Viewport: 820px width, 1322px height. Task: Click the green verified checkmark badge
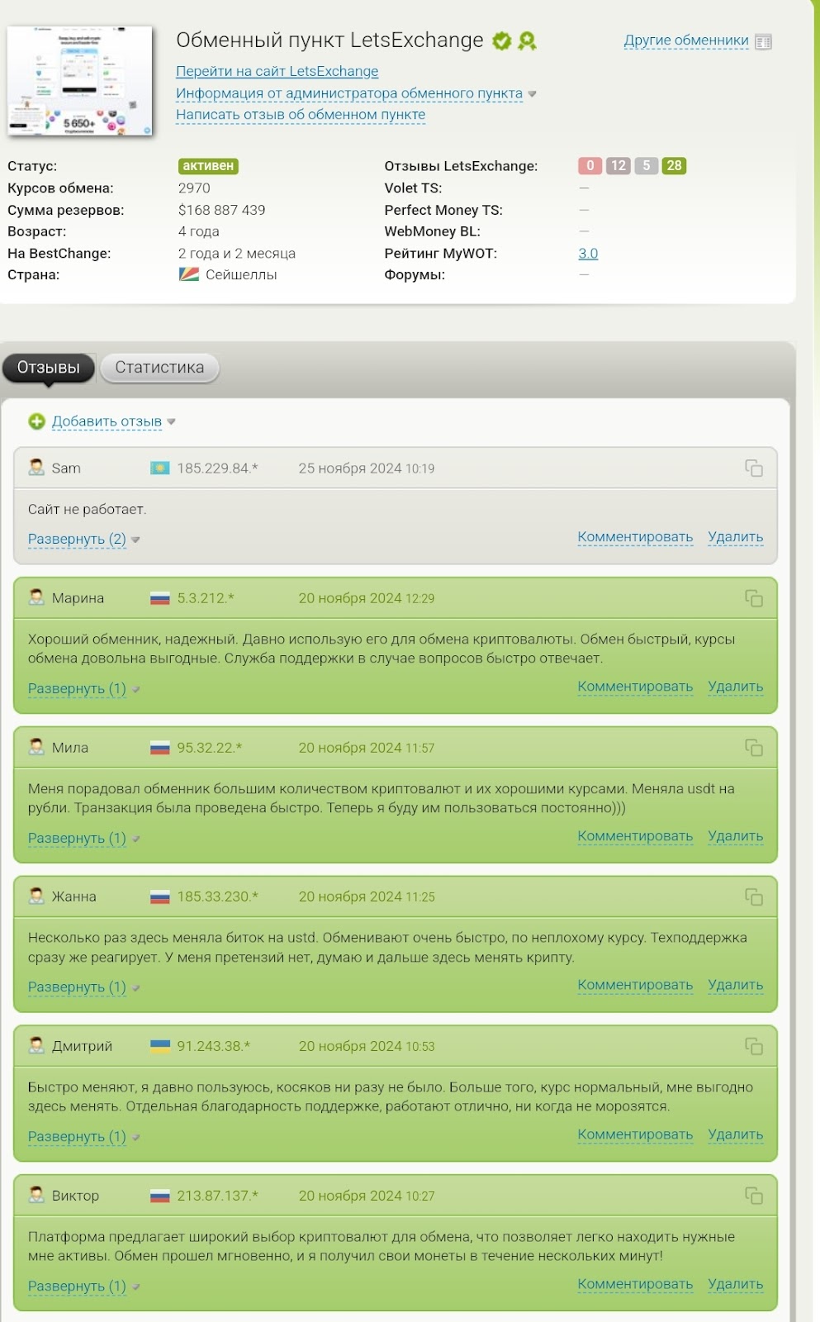[501, 40]
